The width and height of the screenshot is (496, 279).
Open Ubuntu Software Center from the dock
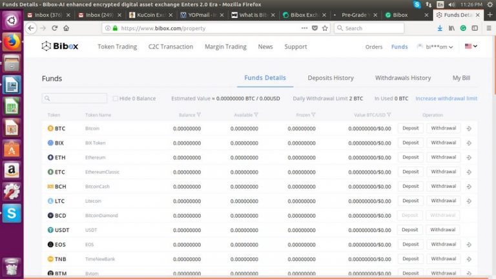pos(12,149)
